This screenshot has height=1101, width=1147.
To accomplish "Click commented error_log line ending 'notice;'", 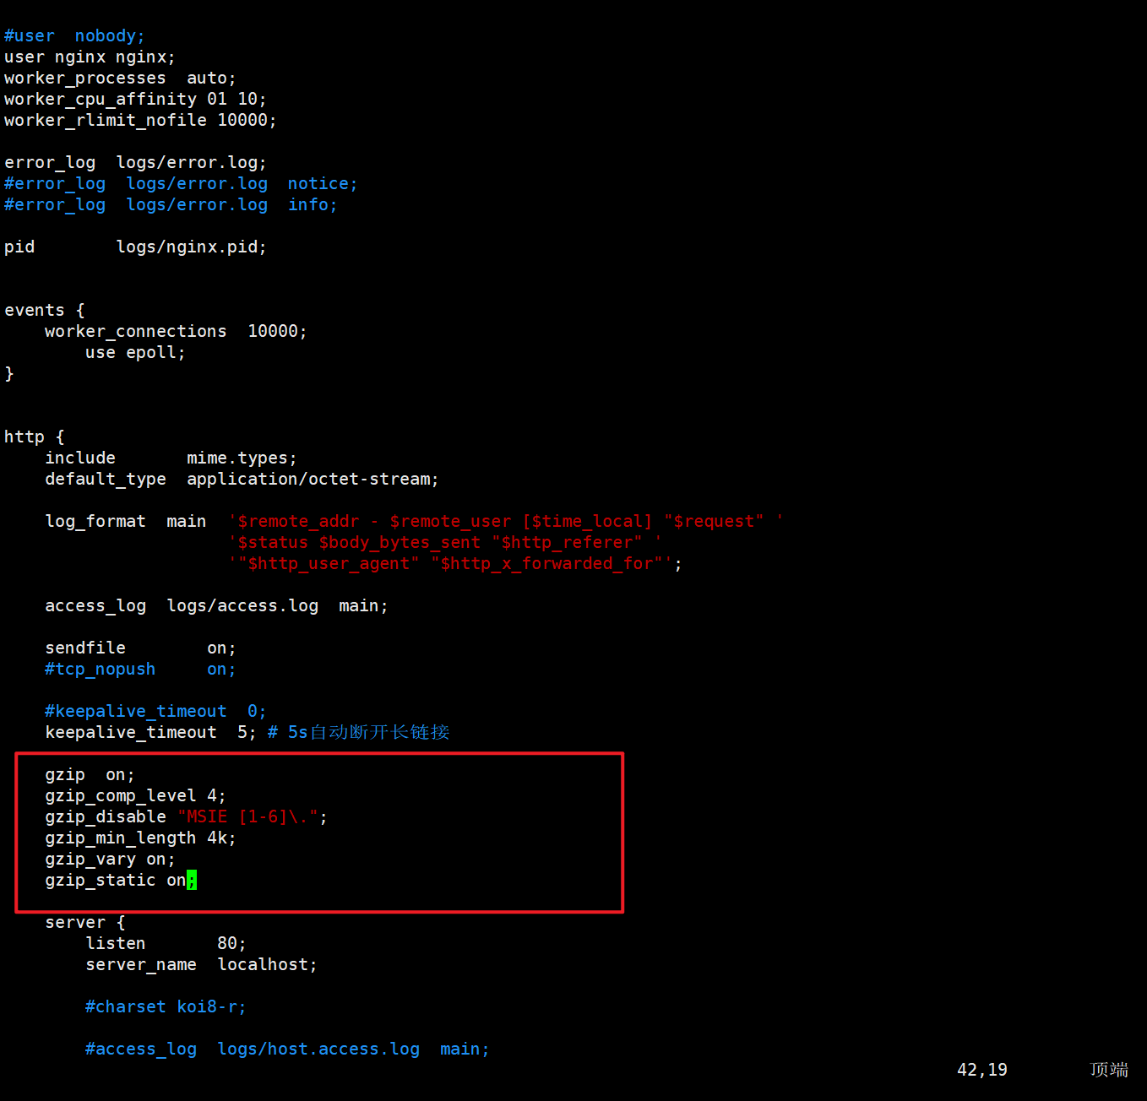I will [181, 184].
